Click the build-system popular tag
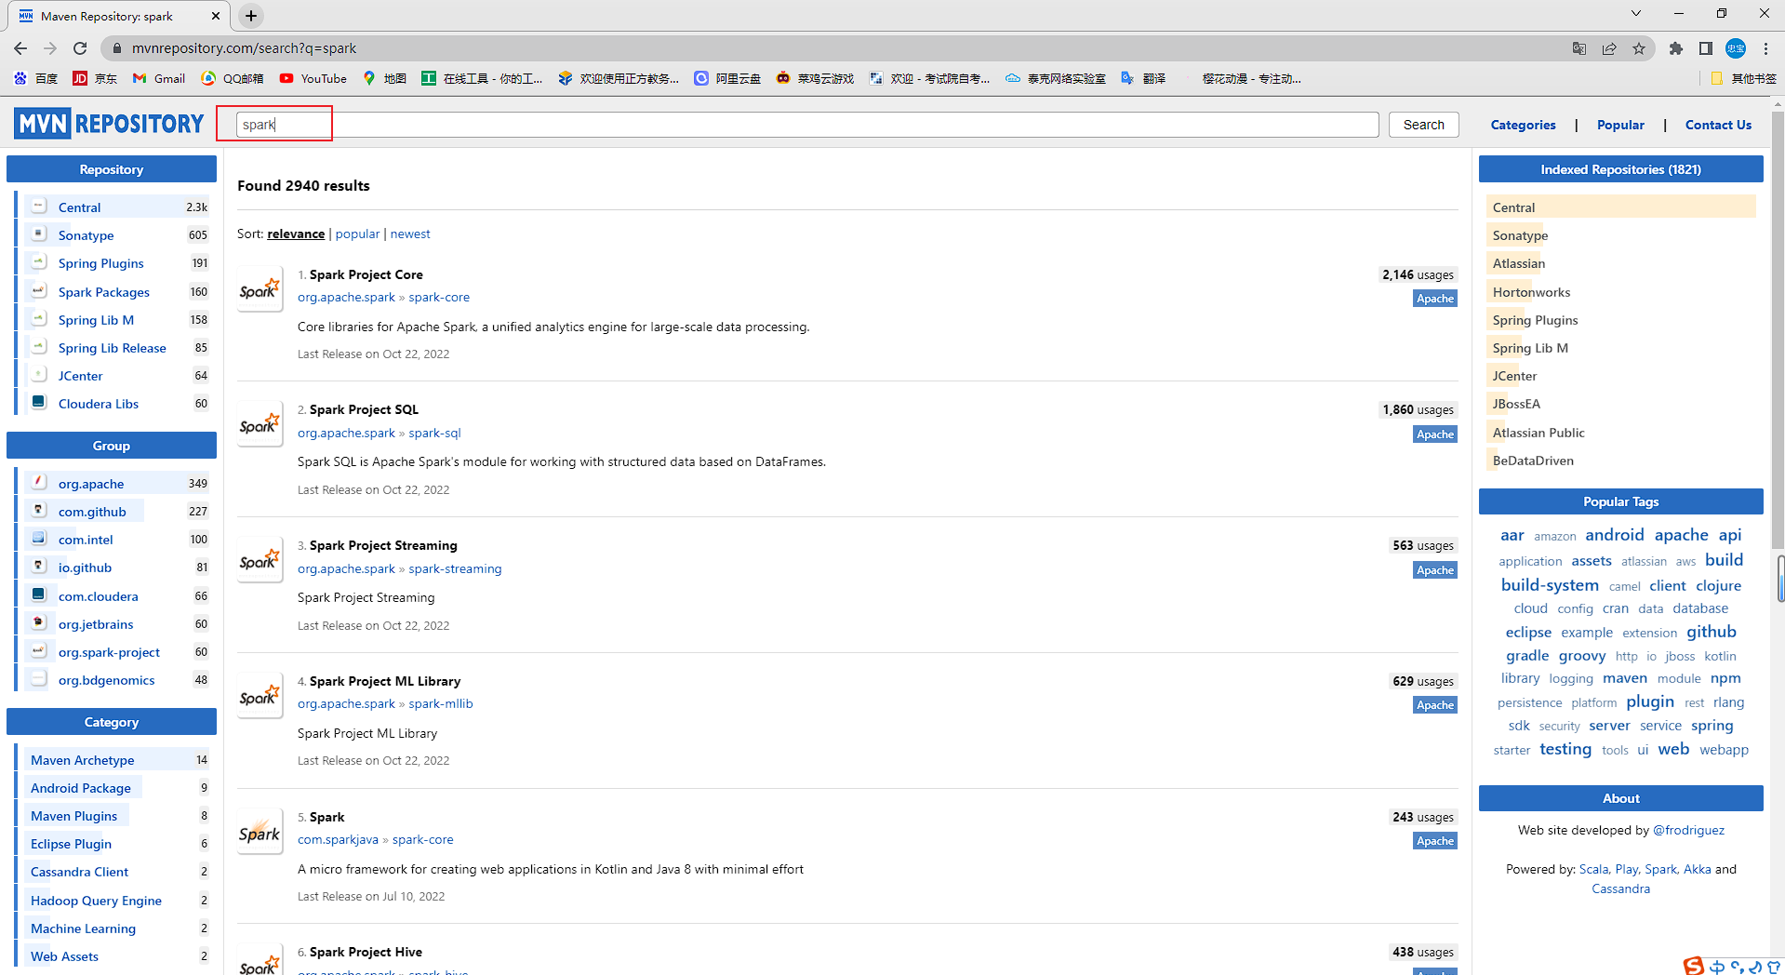1785x975 pixels. pos(1549,585)
